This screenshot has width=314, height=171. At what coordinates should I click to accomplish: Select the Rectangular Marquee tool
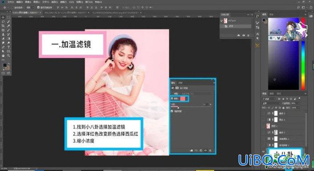click(x=8, y=17)
